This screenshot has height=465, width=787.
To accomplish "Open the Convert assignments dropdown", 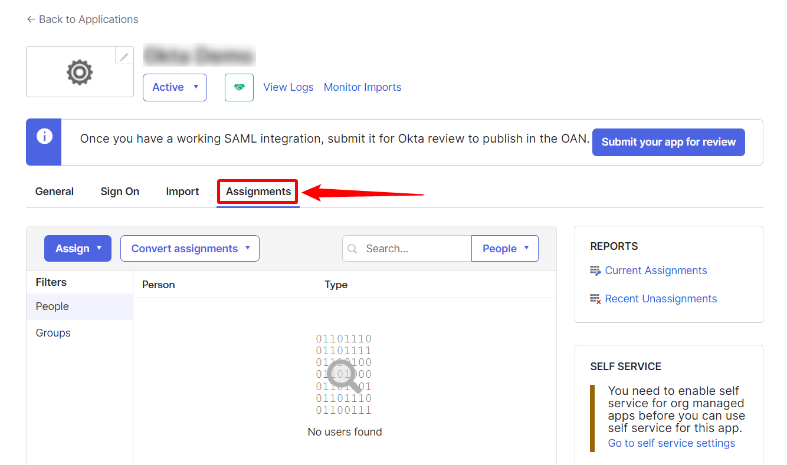I will point(190,249).
